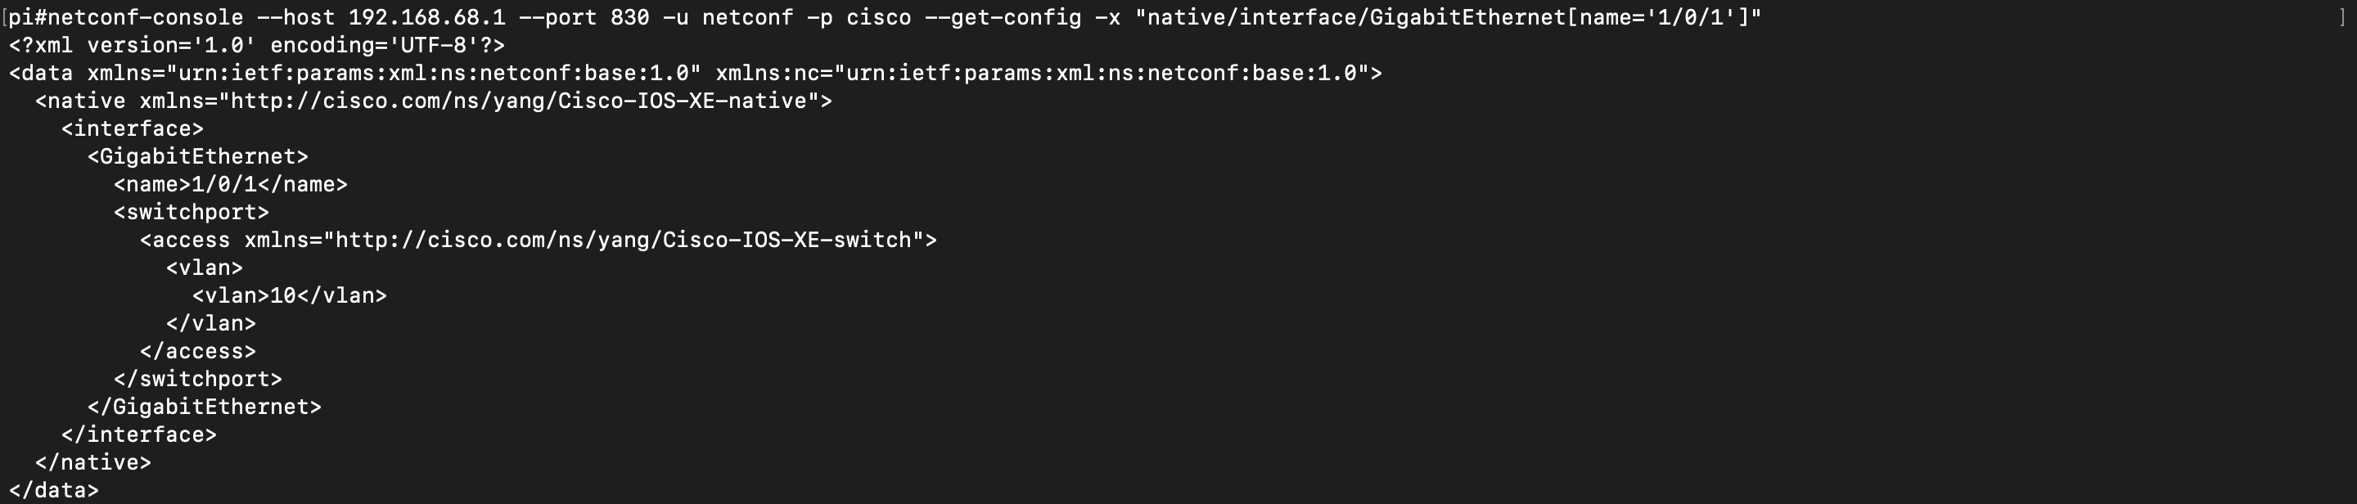Click the name element 1/0/1

pyautogui.click(x=231, y=184)
